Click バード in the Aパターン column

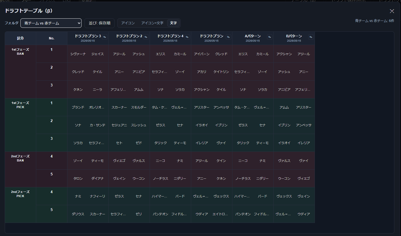262,196
